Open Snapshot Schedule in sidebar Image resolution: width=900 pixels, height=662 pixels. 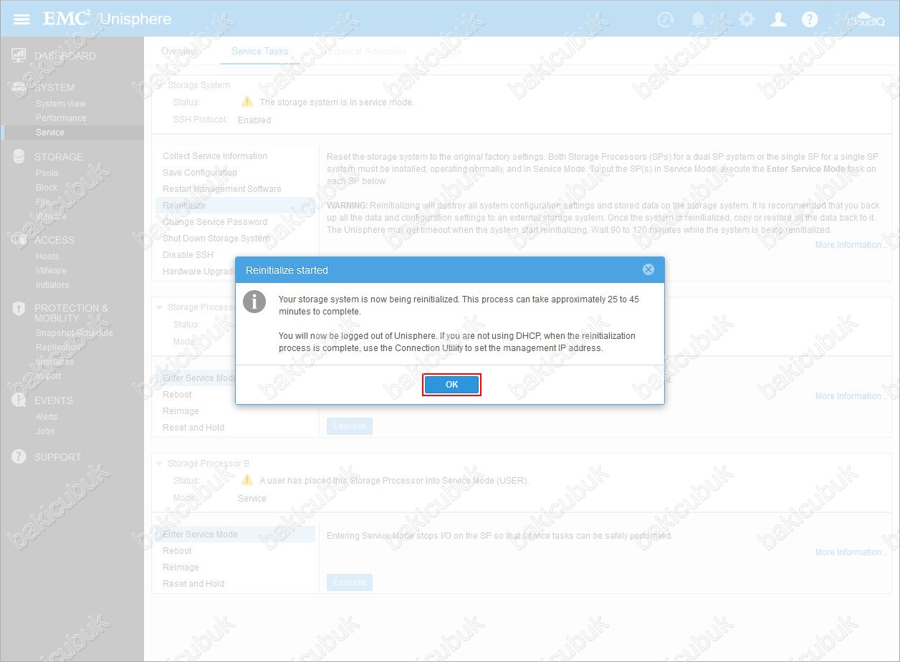click(75, 333)
